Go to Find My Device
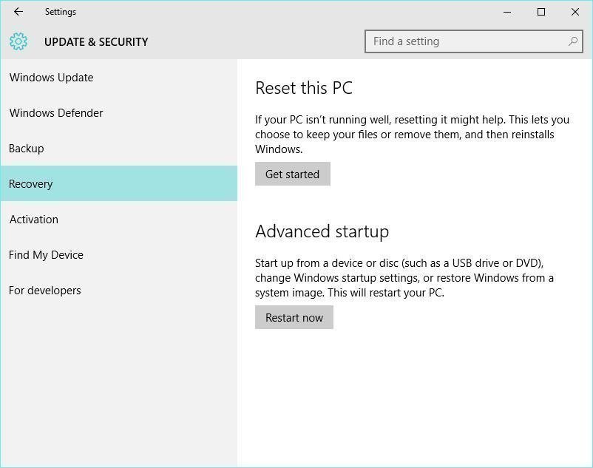Image resolution: width=593 pixels, height=468 pixels. (x=46, y=255)
